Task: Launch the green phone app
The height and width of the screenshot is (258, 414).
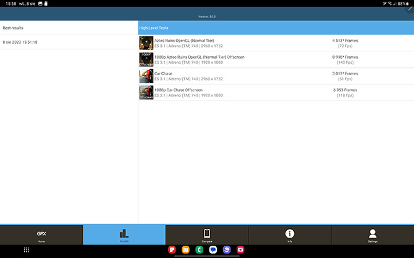Action: [x=200, y=249]
